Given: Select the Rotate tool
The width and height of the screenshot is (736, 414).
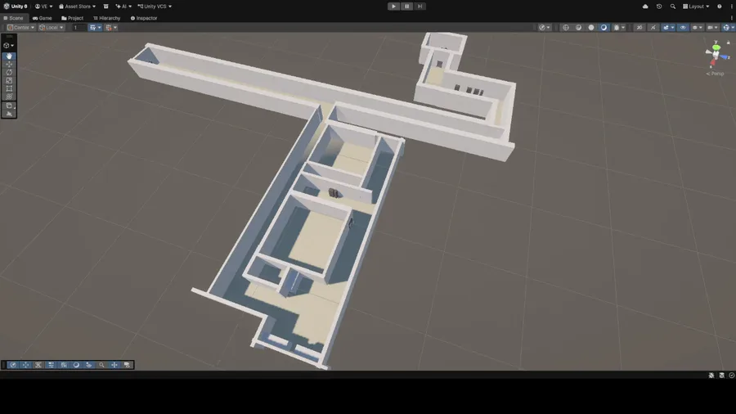Looking at the screenshot, I should (x=9, y=72).
